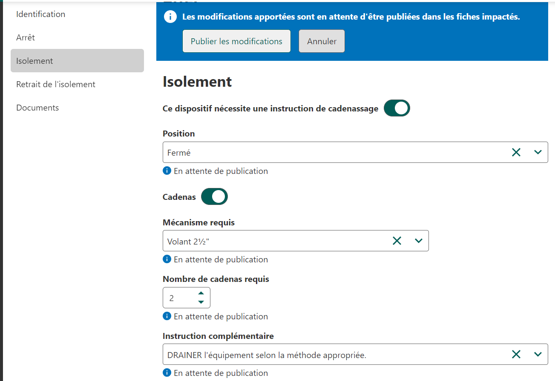Expand the Instruction complémentaire dropdown
The height and width of the screenshot is (381, 555).
point(538,354)
